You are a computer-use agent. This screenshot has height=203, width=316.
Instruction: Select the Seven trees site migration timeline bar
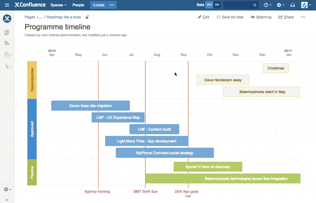point(90,106)
